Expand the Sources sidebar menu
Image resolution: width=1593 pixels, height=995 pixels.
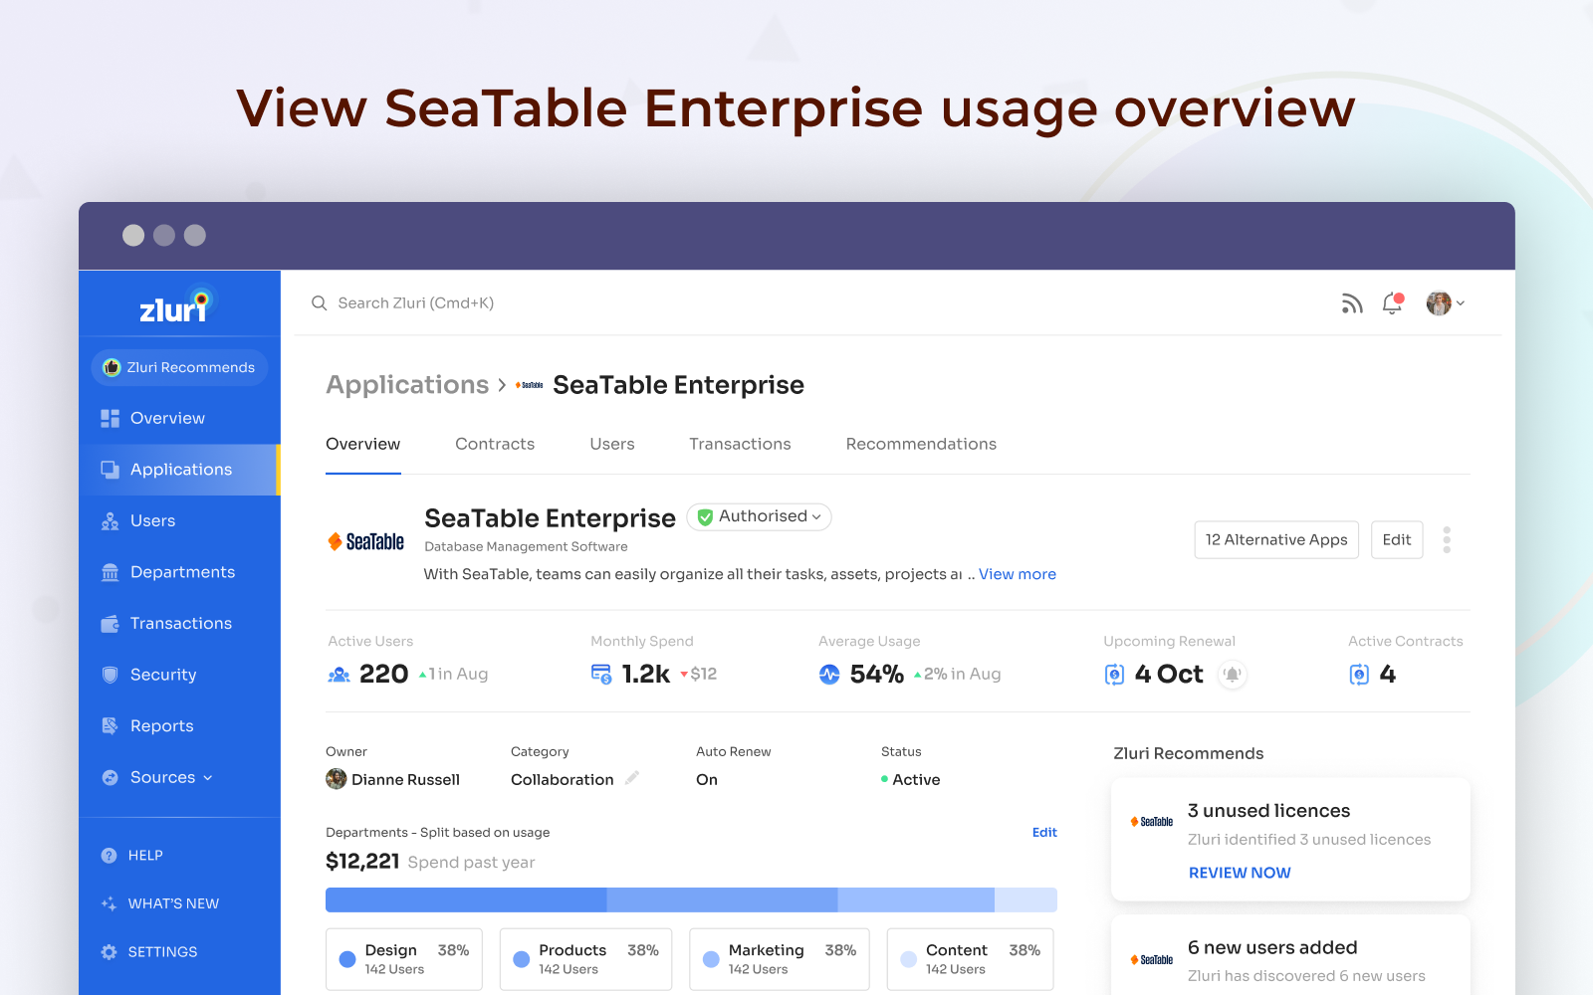click(170, 777)
